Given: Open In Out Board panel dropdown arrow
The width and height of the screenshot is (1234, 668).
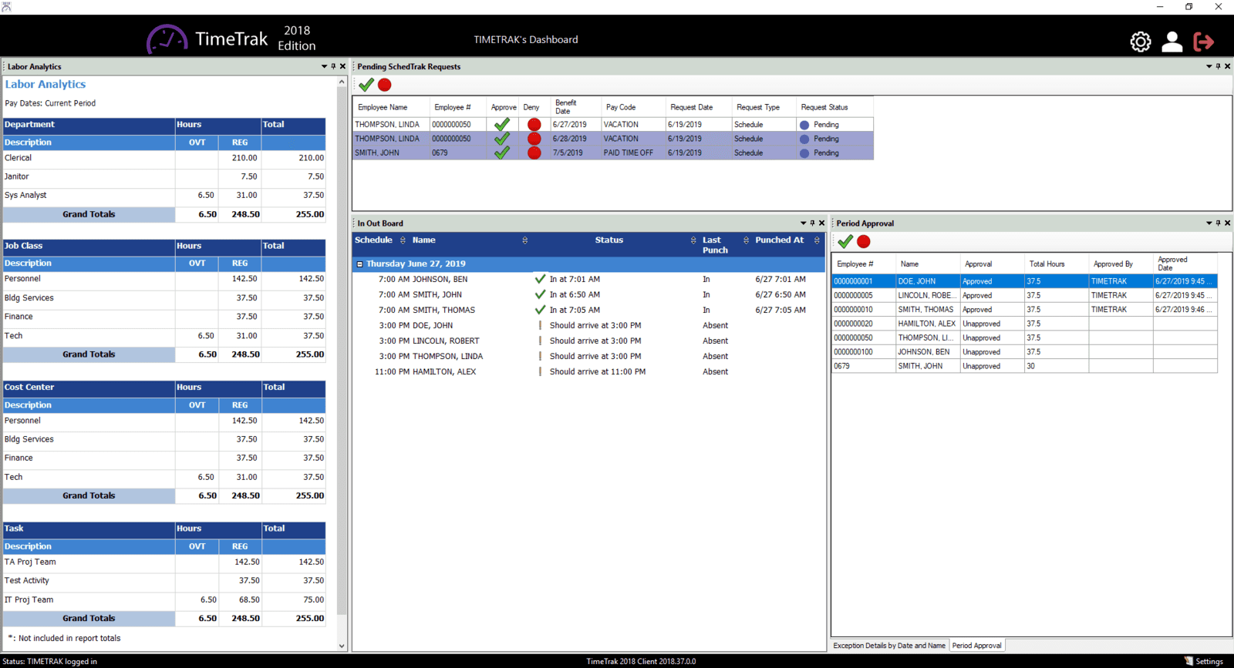Looking at the screenshot, I should point(803,223).
